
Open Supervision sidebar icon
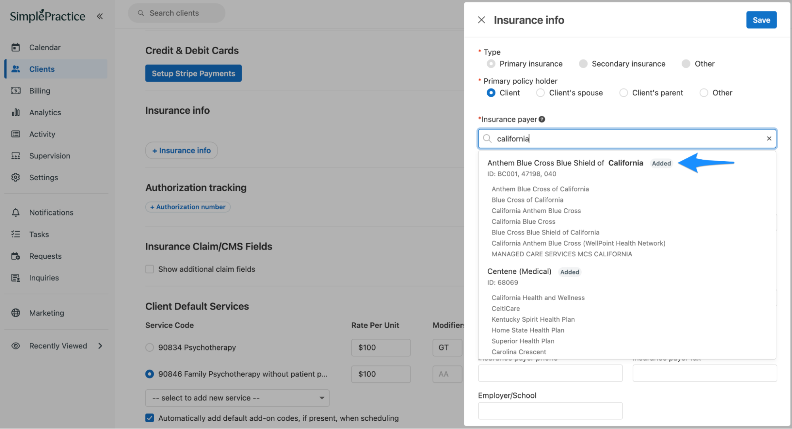click(x=15, y=156)
